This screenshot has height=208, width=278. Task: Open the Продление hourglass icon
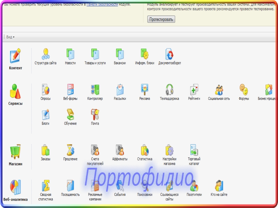[71, 150]
